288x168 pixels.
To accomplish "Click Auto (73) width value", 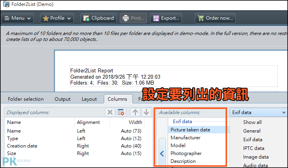I will [131, 131].
